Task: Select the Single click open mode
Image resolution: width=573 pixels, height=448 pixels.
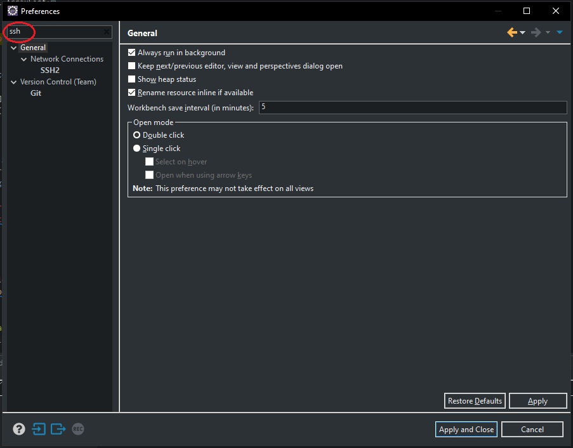Action: [136, 148]
